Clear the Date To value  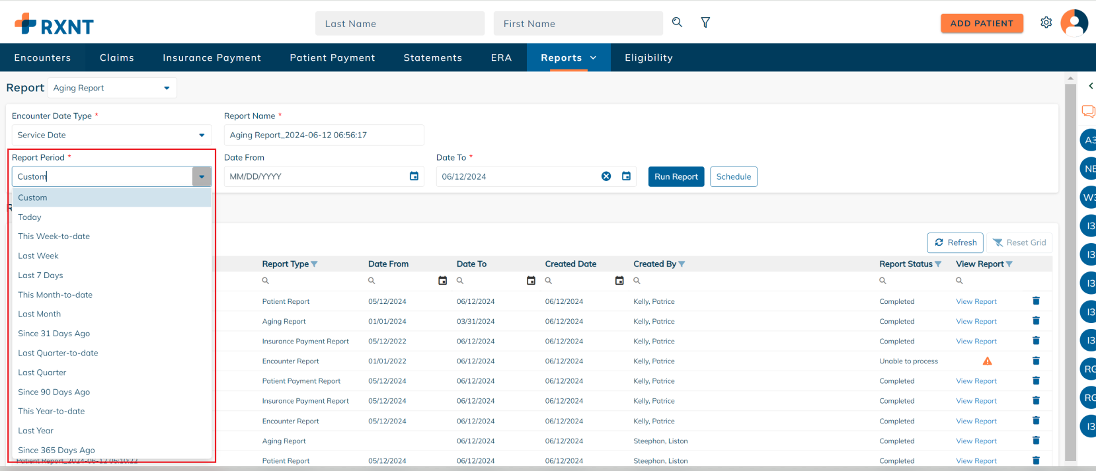(606, 176)
